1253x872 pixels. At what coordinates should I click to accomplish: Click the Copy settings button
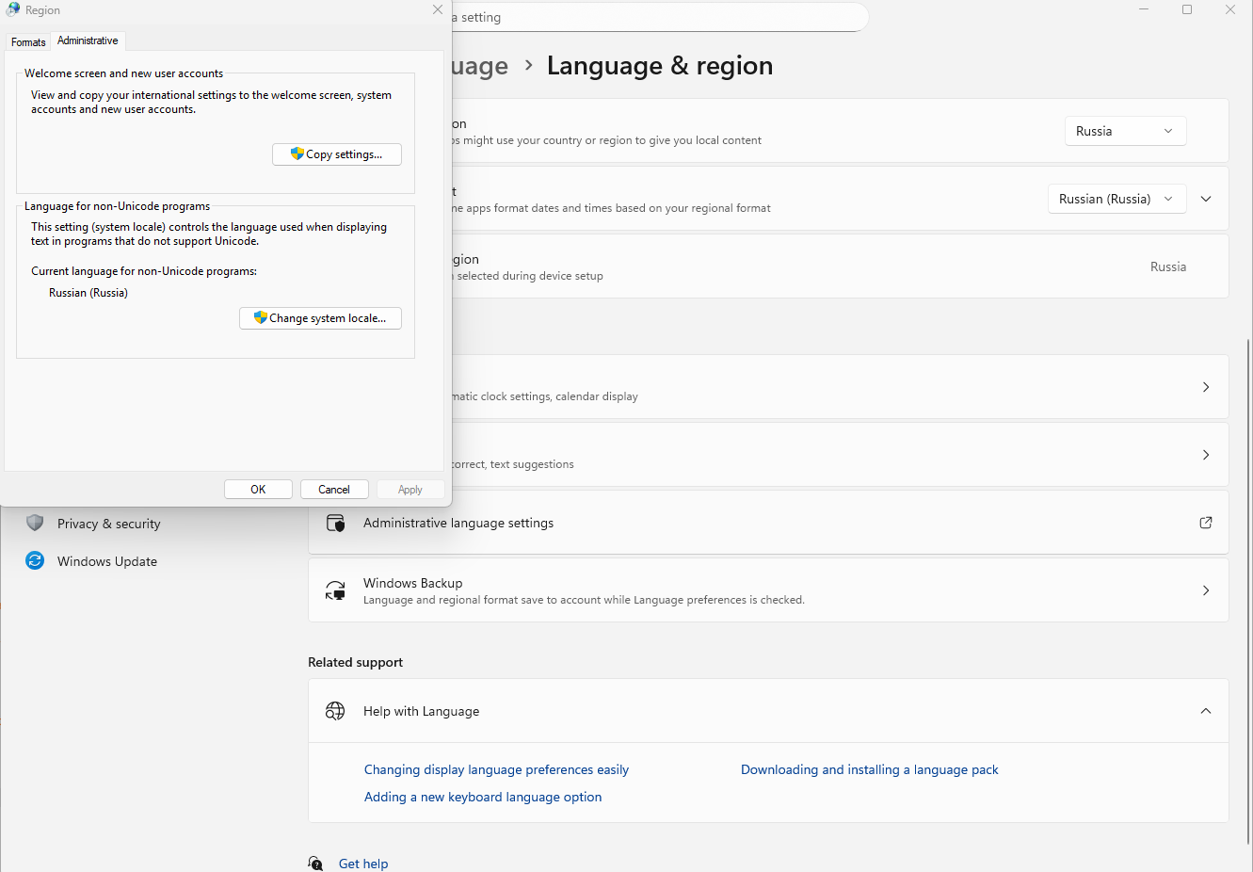coord(337,154)
